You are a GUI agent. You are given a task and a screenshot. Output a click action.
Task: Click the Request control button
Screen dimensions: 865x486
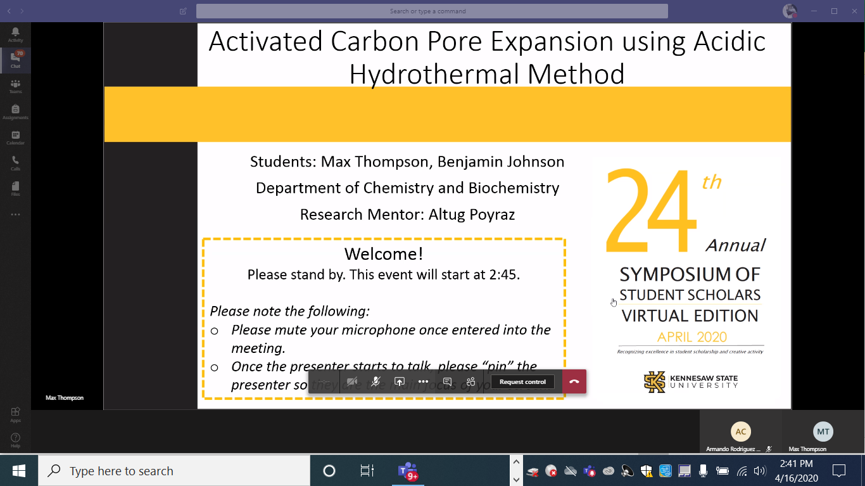pos(522,381)
